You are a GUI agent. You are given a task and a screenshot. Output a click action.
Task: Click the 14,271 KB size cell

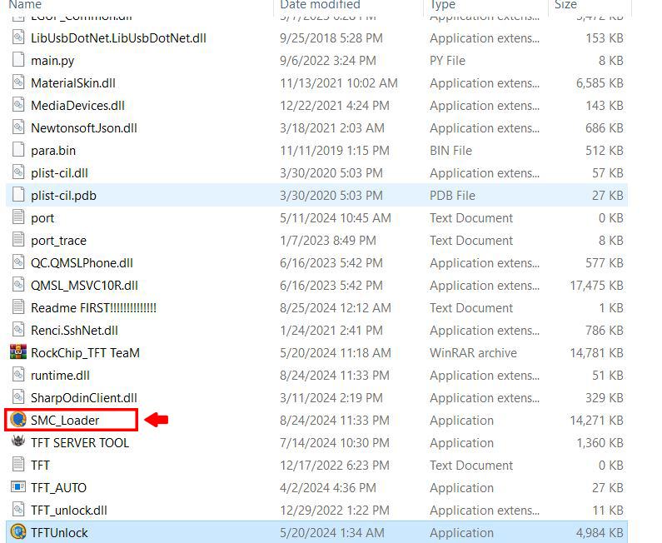[x=596, y=420]
